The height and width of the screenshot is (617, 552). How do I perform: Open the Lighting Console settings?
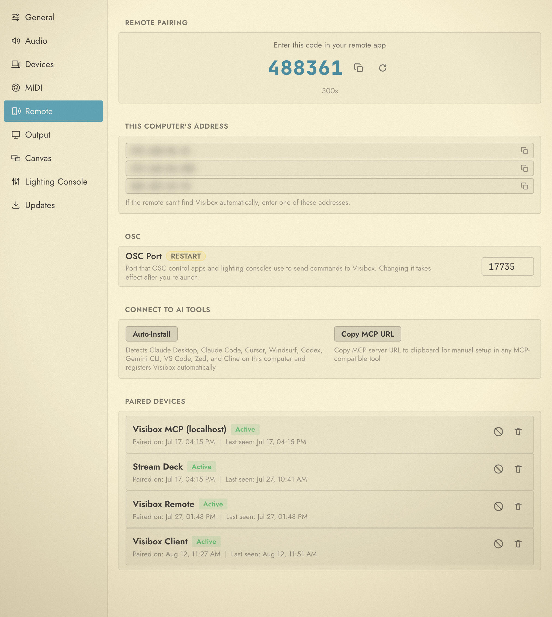(54, 182)
